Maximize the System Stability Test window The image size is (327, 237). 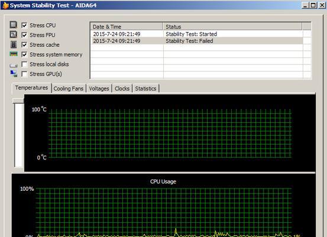tap(313, 5)
